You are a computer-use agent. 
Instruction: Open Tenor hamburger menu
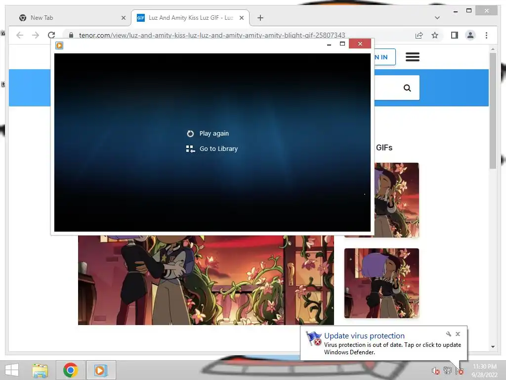(x=413, y=57)
